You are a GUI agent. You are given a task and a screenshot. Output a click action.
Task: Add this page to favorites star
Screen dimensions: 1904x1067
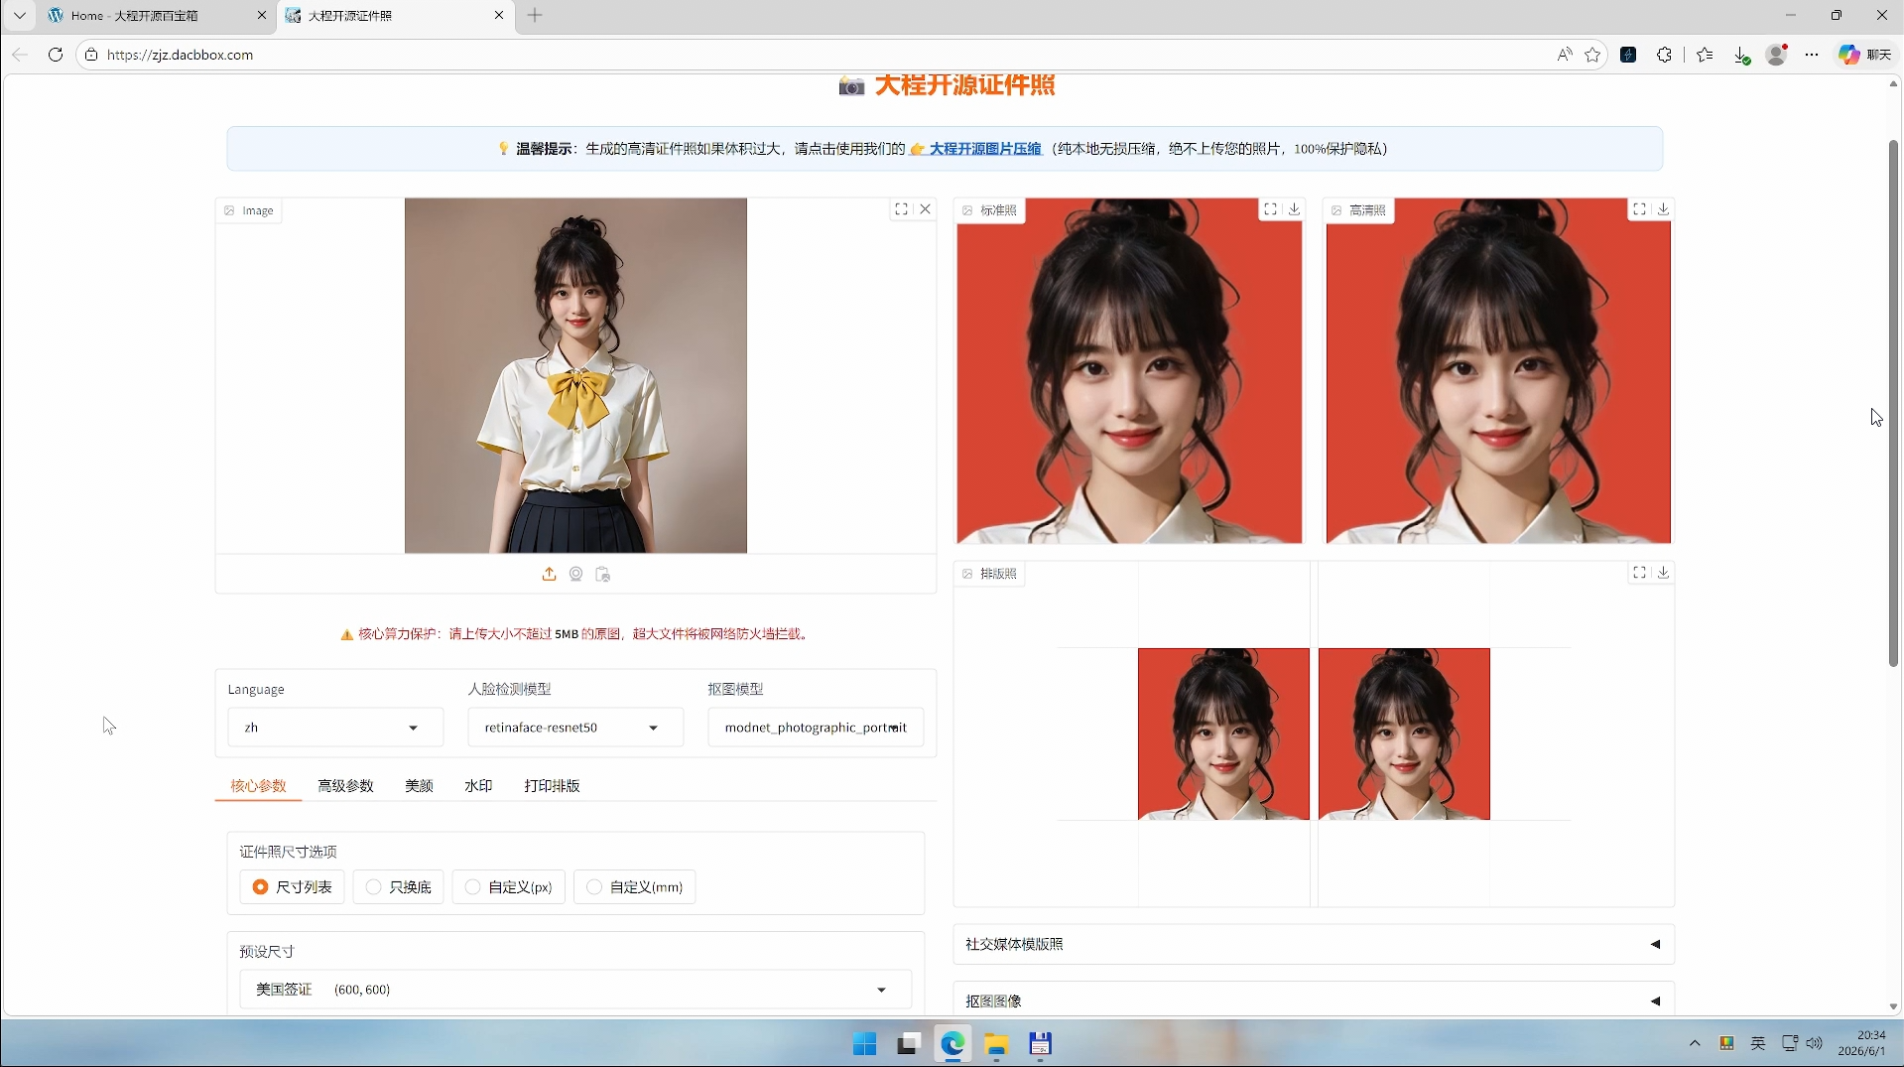point(1592,55)
